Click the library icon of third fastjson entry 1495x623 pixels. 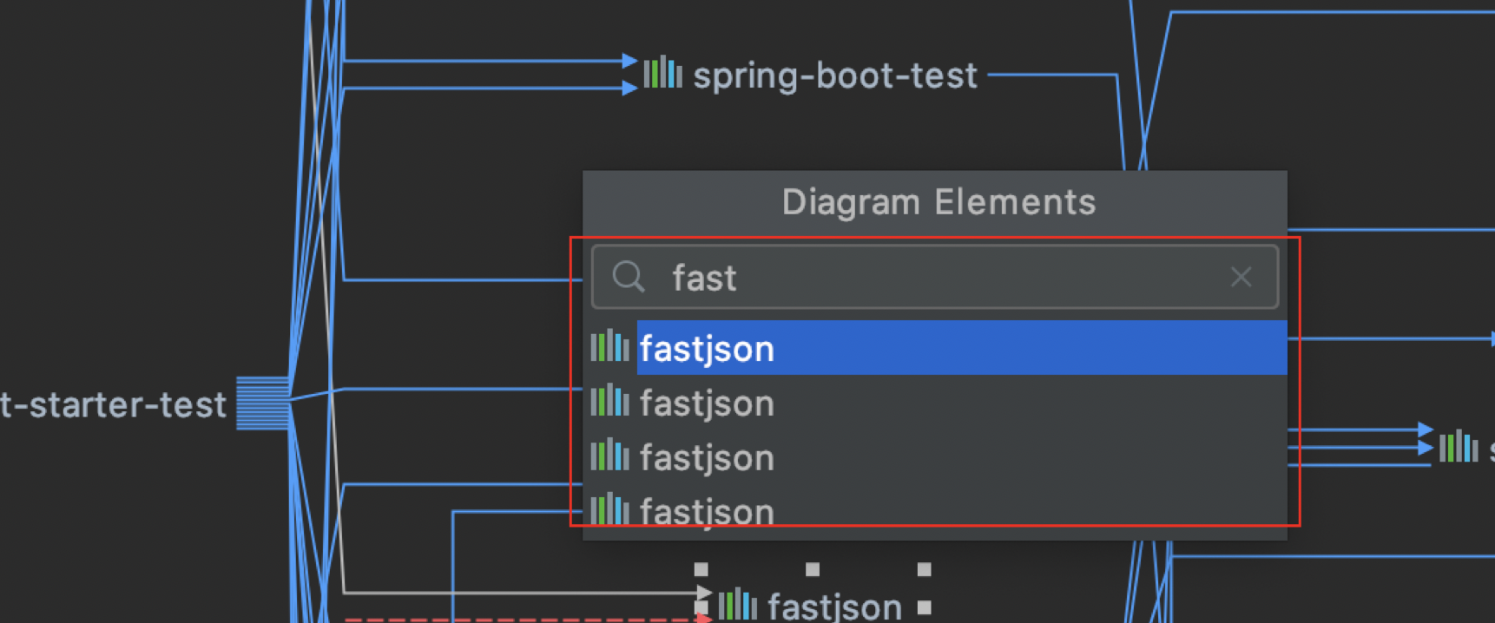(x=609, y=456)
